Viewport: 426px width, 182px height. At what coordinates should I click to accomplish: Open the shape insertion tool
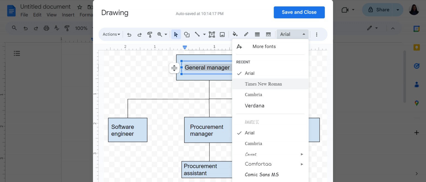pos(187,34)
